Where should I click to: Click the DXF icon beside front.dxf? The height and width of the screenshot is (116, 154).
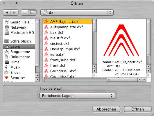pyautogui.click(x=46, y=65)
